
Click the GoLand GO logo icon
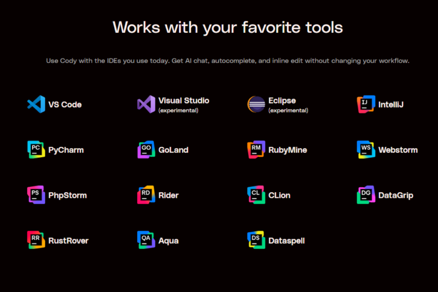click(146, 150)
